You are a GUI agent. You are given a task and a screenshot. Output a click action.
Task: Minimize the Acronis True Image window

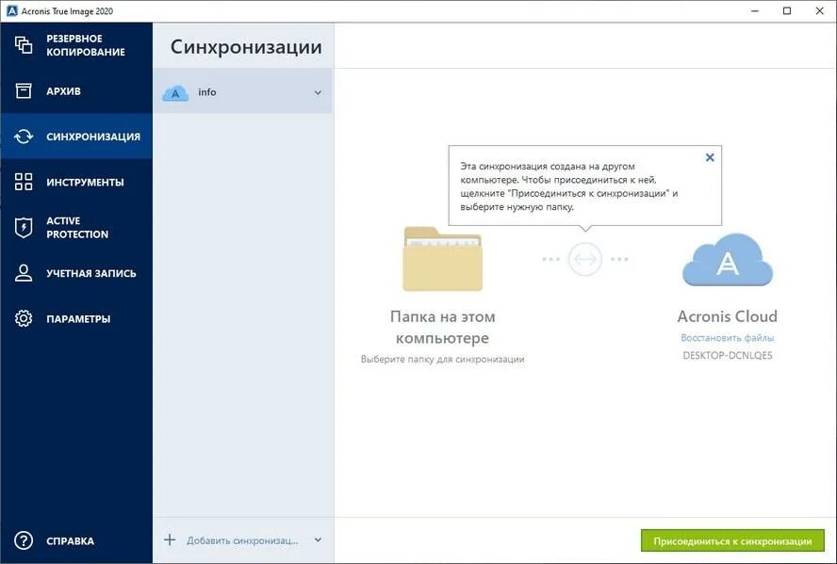(x=755, y=10)
